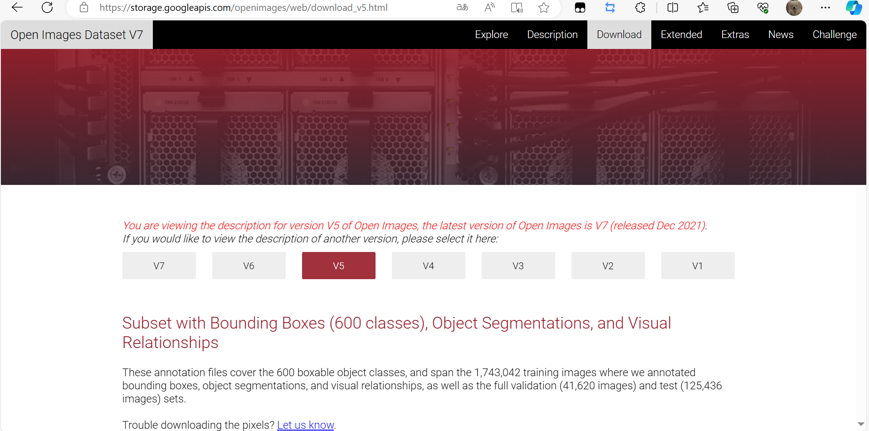Open the Favorites list

point(703,7)
